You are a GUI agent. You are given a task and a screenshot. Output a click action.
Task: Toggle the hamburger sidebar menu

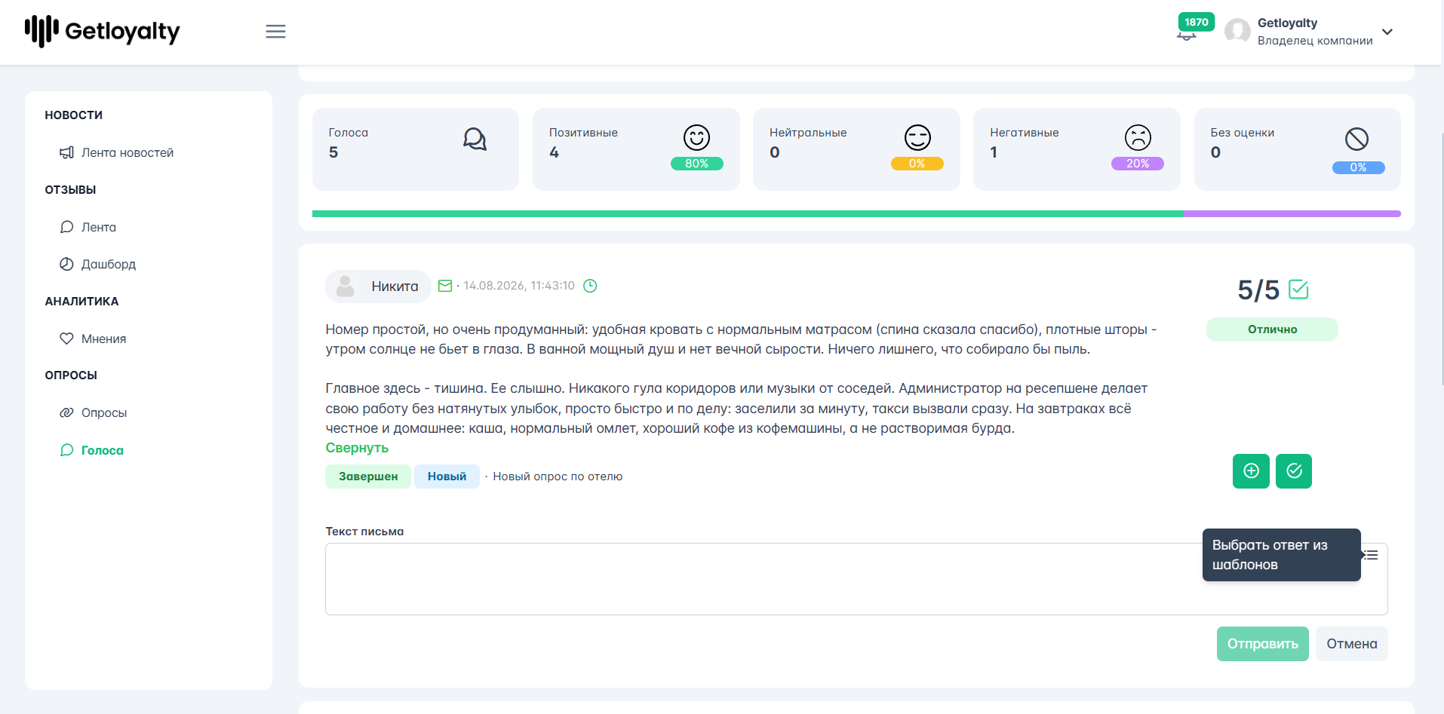[275, 32]
